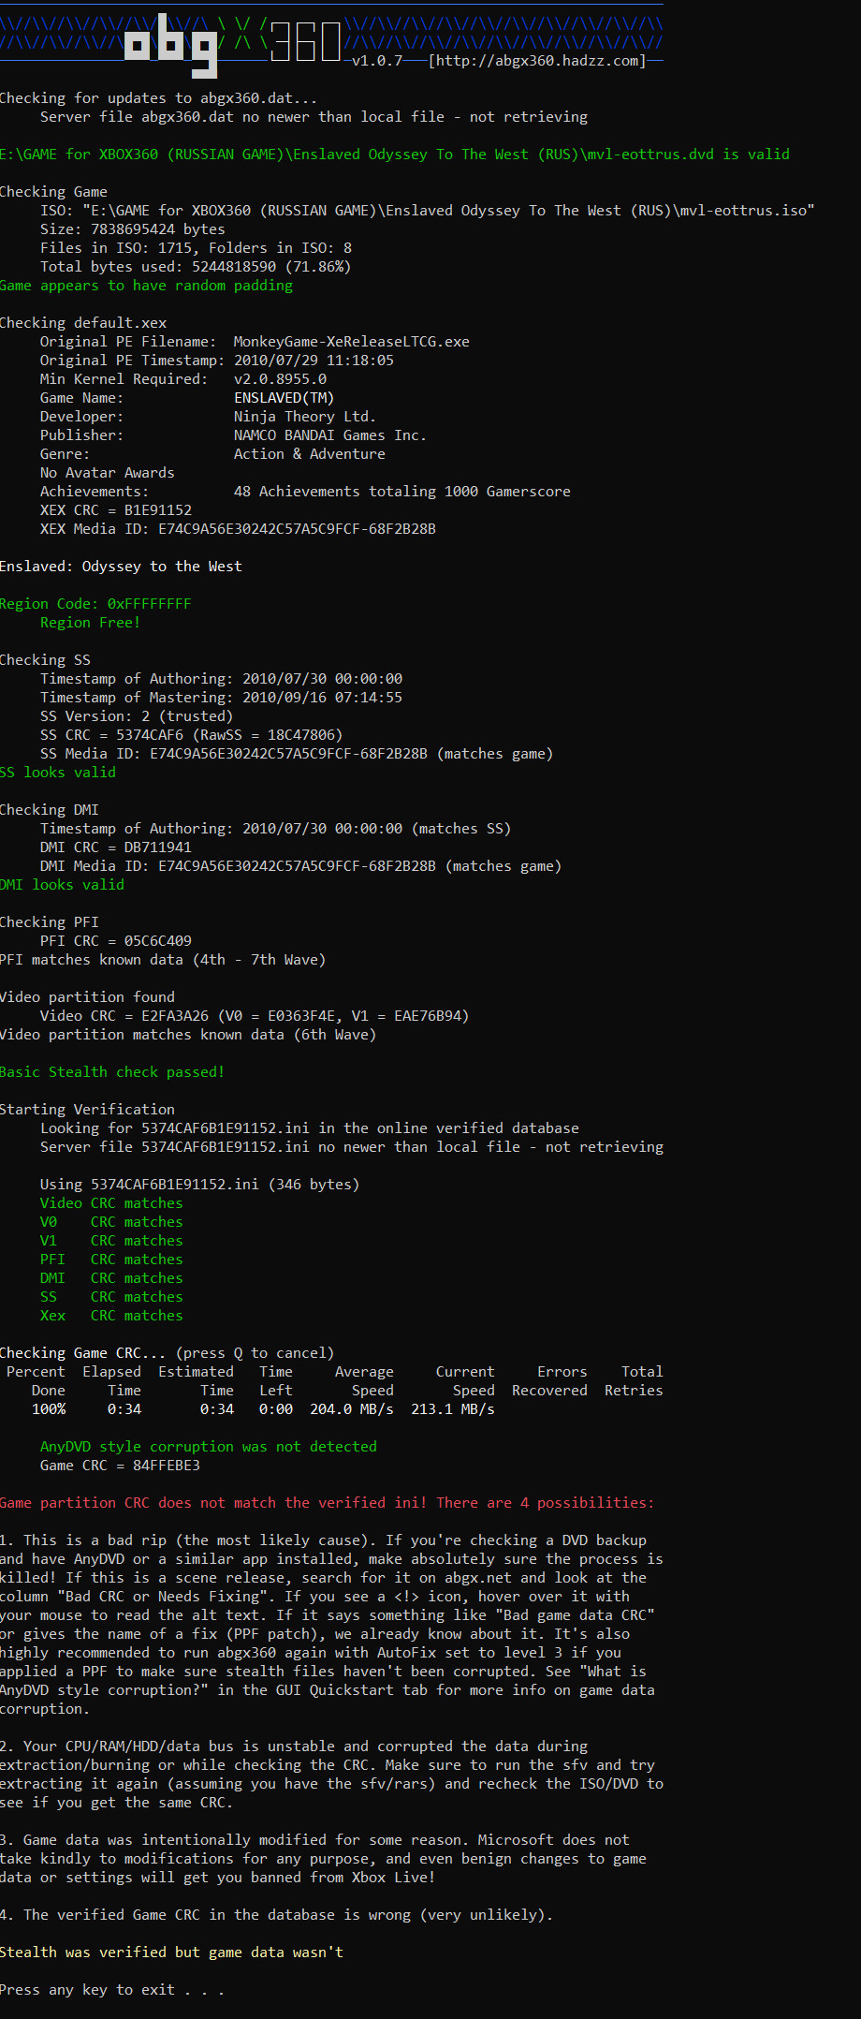Click PE timestamp 2010/07/29 11:18:05
Screen dimensions: 861x2019
click(x=314, y=361)
